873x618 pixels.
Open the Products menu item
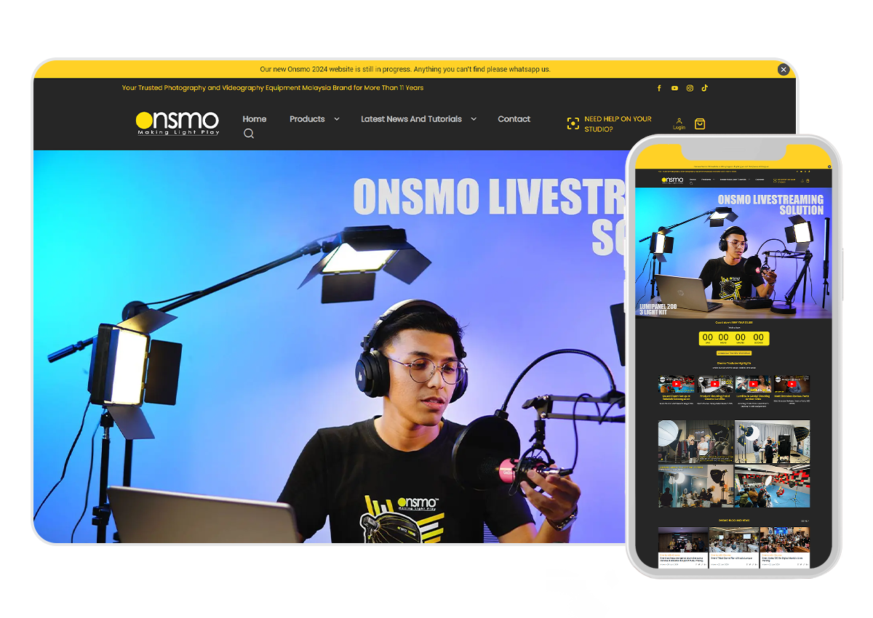[307, 119]
